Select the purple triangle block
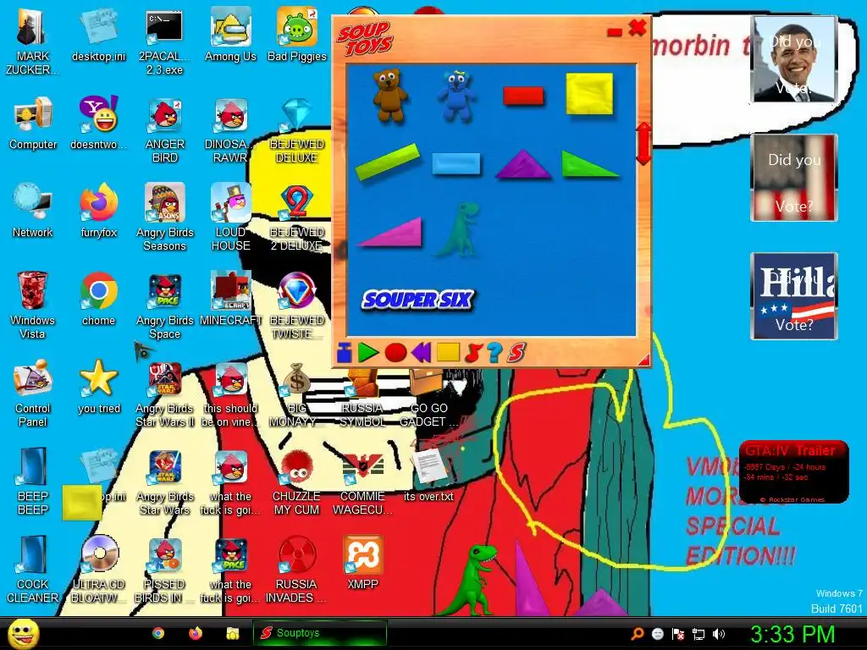867x650 pixels. click(x=523, y=164)
